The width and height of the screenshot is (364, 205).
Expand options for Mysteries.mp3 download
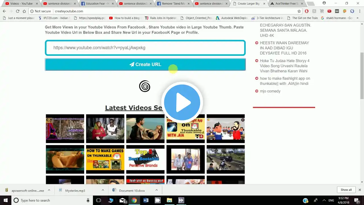point(103,190)
